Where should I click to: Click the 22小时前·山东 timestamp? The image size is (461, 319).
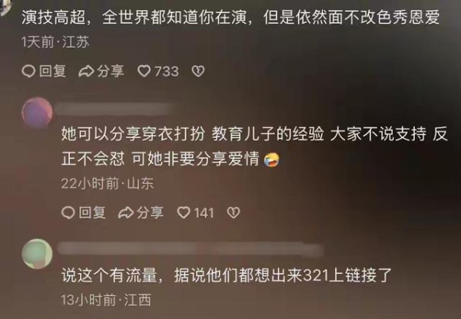point(108,184)
